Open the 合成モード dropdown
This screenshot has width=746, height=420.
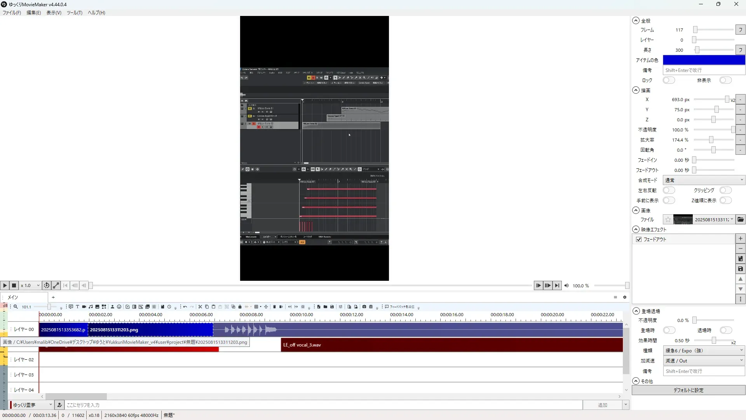point(704,180)
